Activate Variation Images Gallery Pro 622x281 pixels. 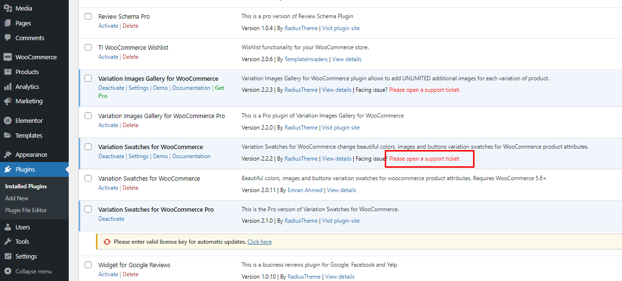(x=108, y=125)
